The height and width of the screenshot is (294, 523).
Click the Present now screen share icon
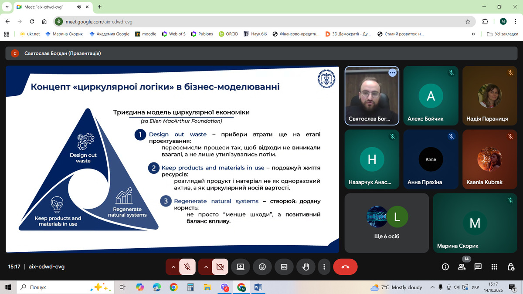(240, 267)
